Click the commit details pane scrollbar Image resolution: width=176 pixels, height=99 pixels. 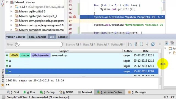tap(160, 82)
